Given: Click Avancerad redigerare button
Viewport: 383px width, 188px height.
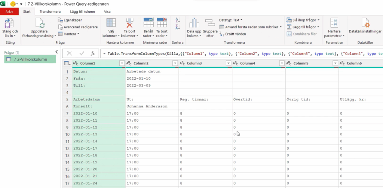Looking at the screenshot, I should (x=78, y=27).
